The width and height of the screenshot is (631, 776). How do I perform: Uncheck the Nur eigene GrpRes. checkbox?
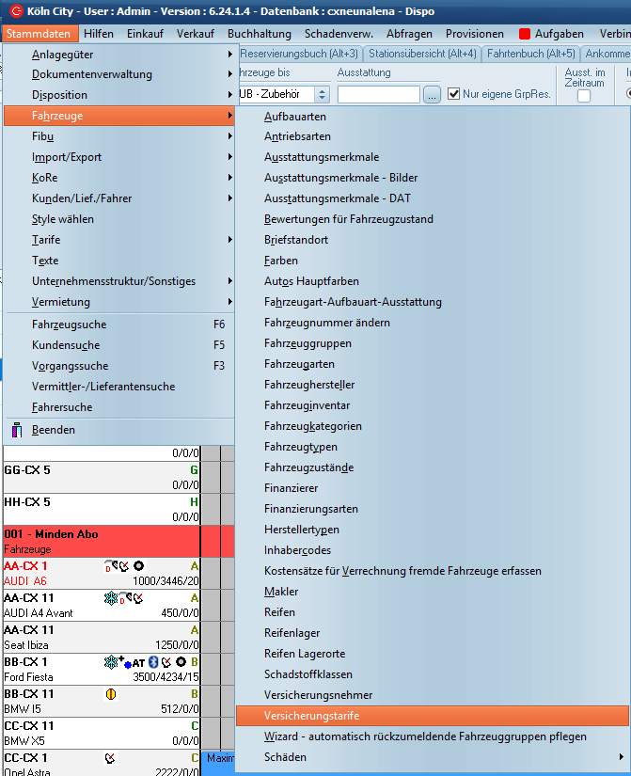(x=454, y=94)
